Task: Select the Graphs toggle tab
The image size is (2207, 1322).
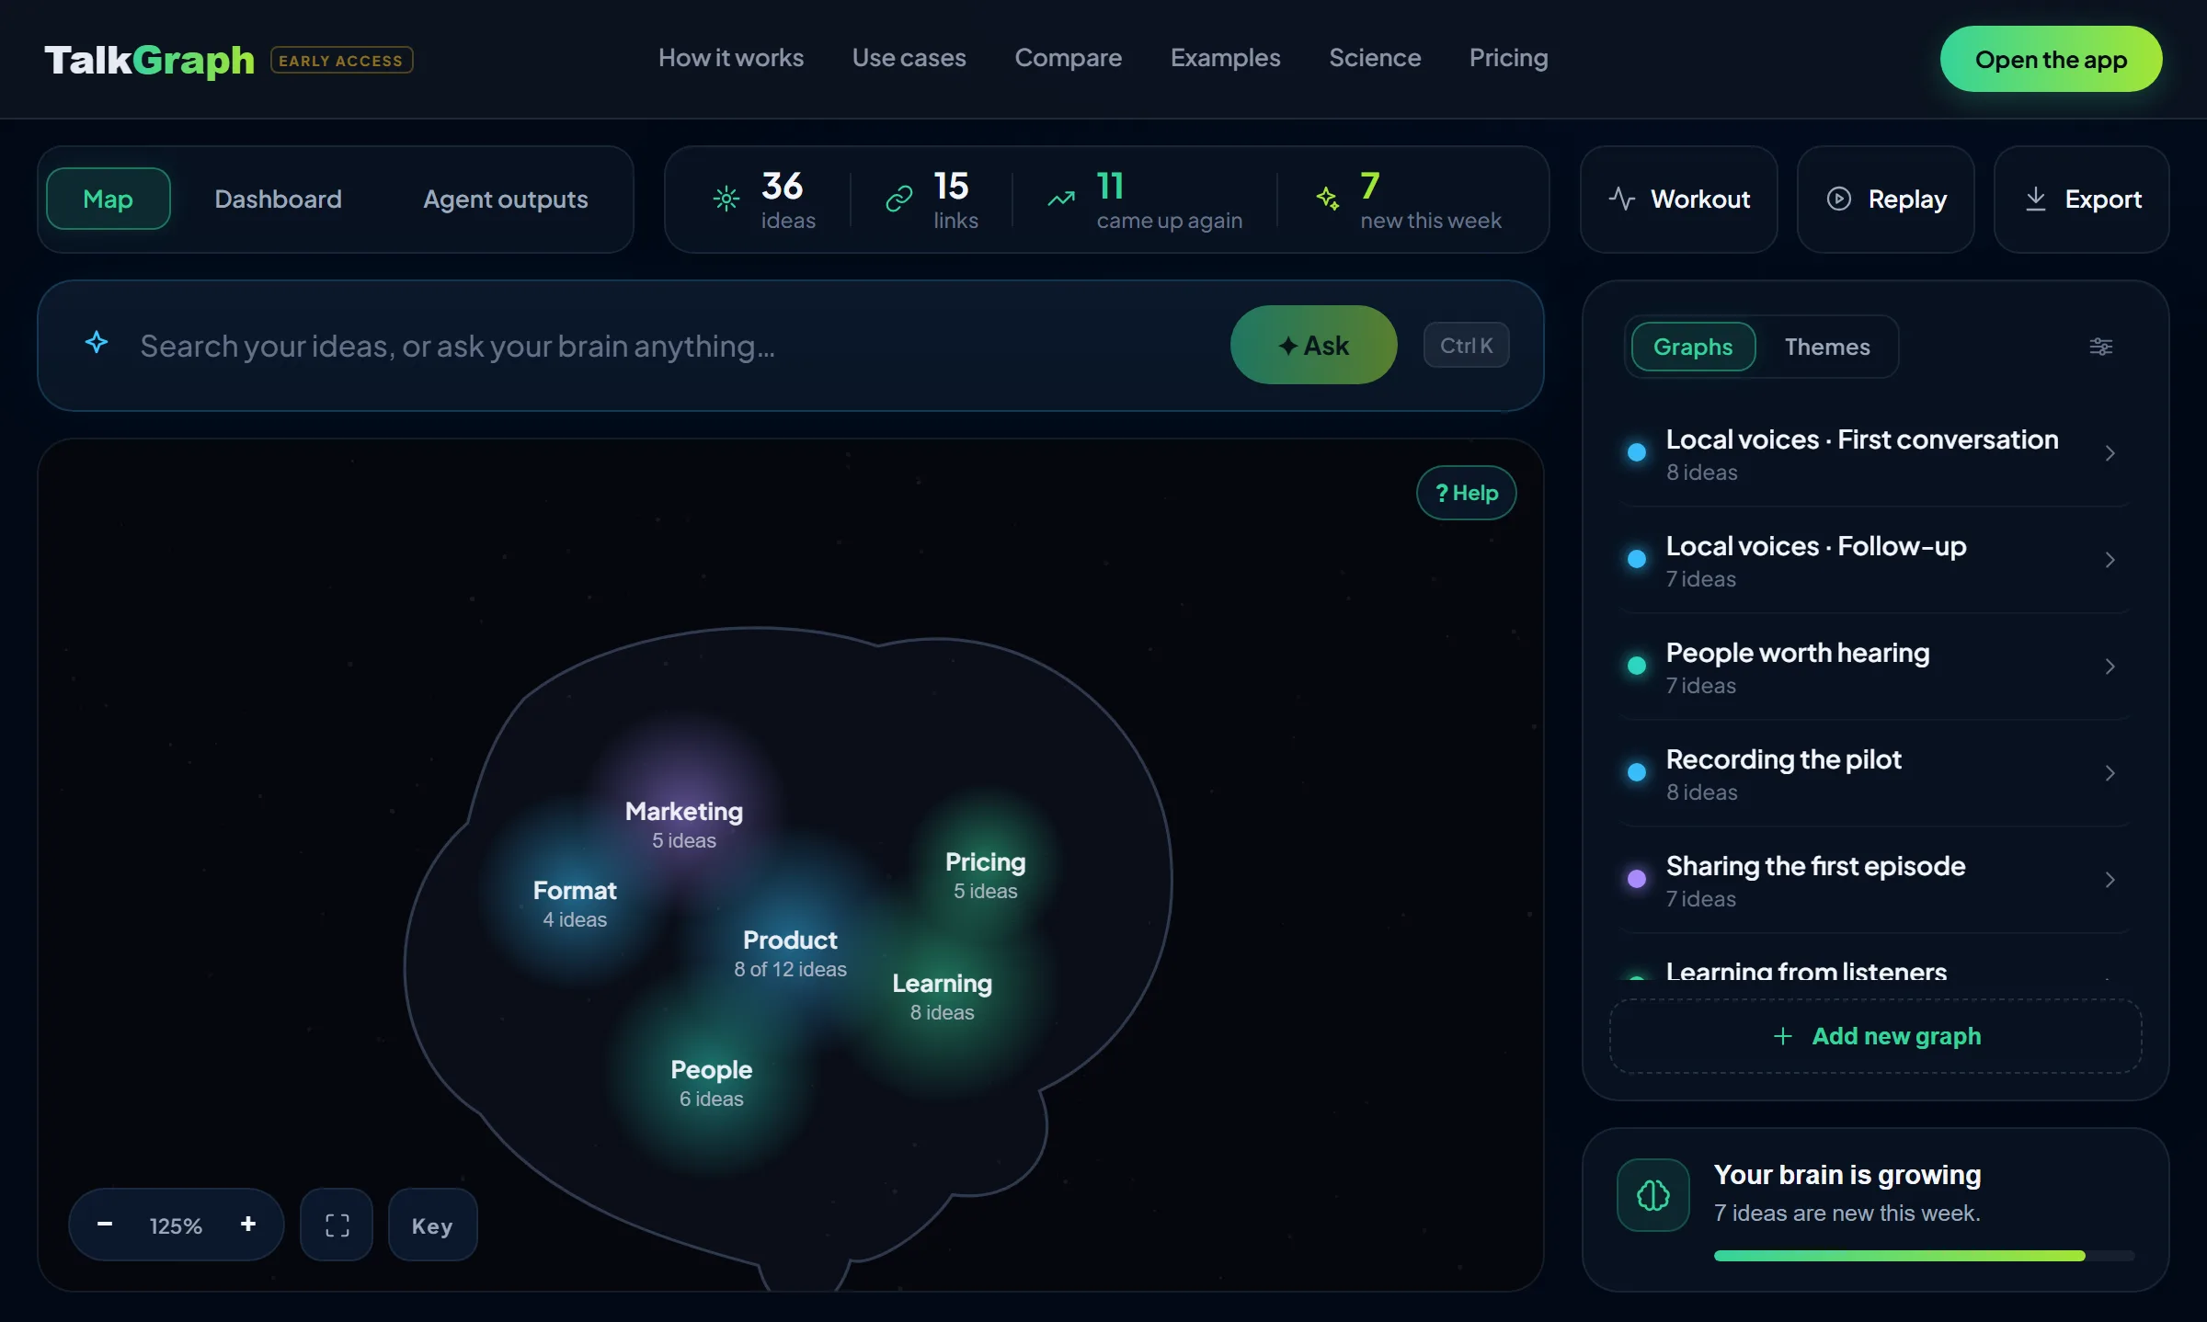Action: [x=1692, y=347]
